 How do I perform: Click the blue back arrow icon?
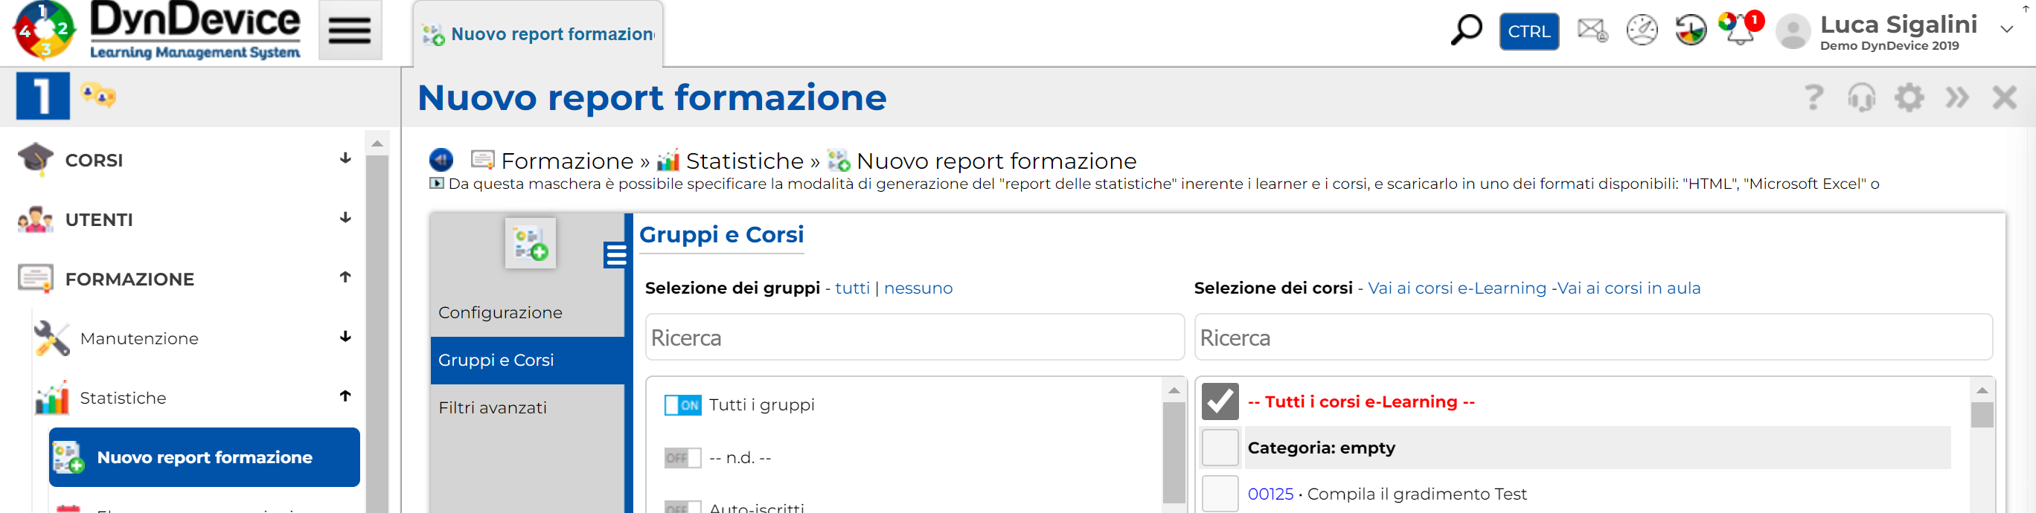point(441,160)
